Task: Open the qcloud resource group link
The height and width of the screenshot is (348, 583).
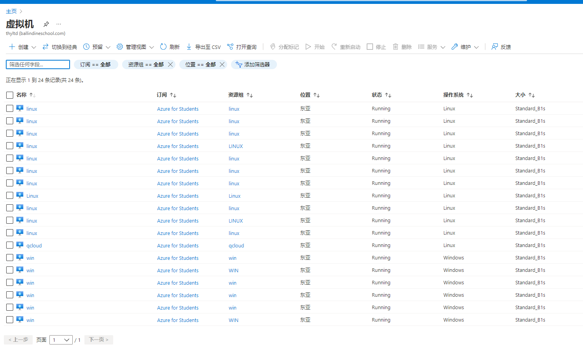Action: click(236, 245)
